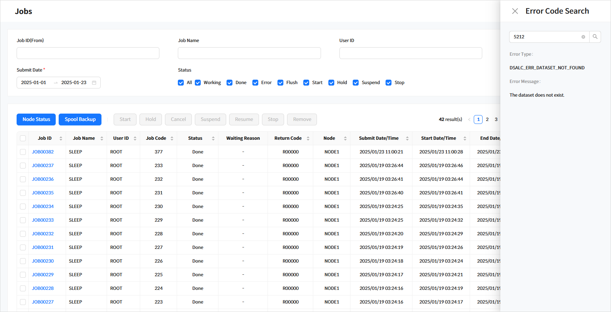This screenshot has height=312, width=611.
Task: Click the Node Status button
Action: pos(36,119)
